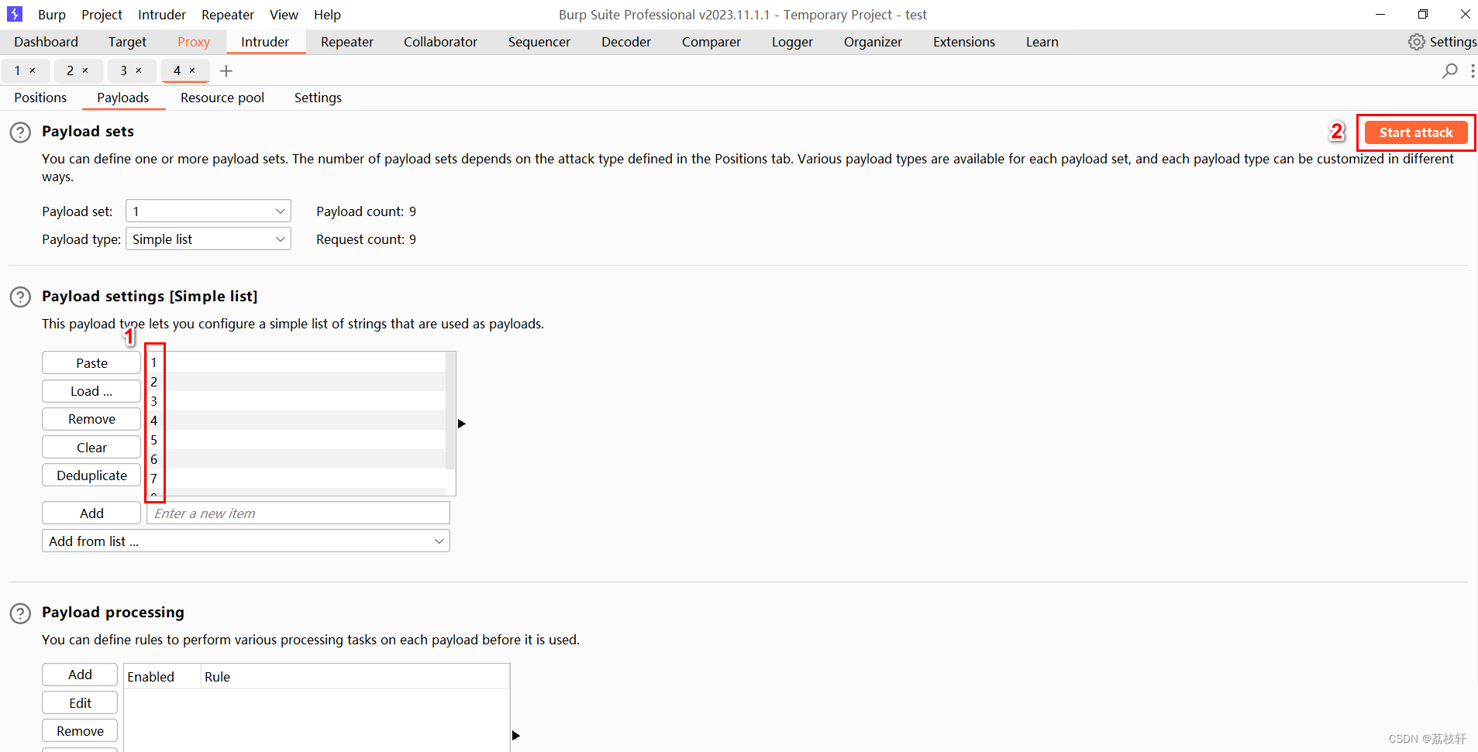
Task: Expand payload list side arrow
Action: pyautogui.click(x=462, y=424)
